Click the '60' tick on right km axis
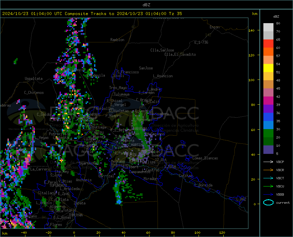This screenshot has width=293, height=237. [x=253, y=130]
